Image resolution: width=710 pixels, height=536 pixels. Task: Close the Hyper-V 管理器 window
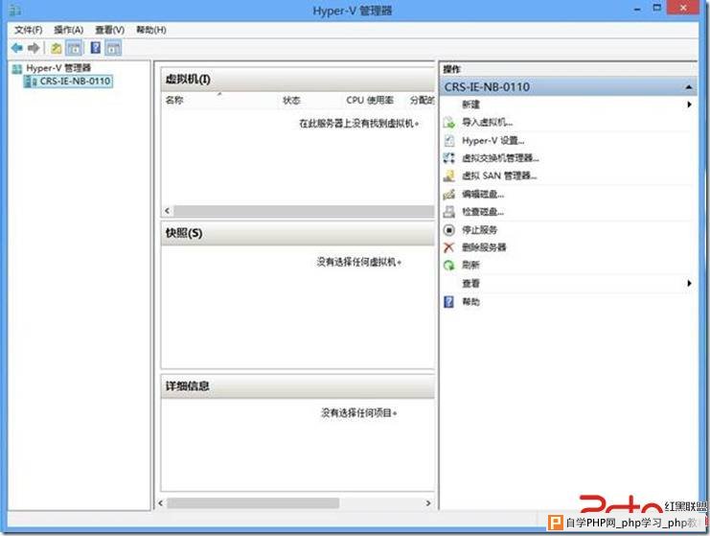(683, 8)
